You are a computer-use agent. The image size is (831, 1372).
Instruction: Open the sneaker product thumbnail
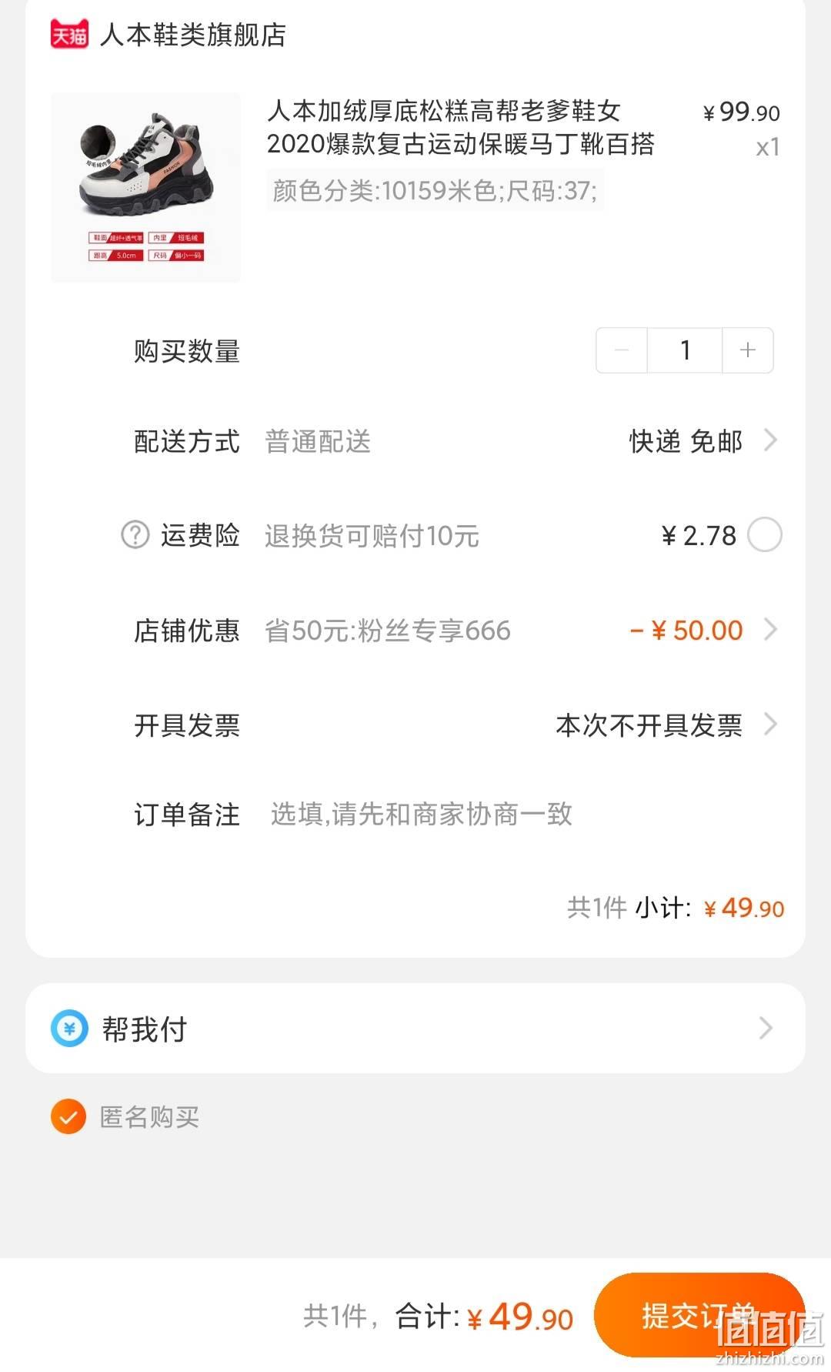(146, 187)
